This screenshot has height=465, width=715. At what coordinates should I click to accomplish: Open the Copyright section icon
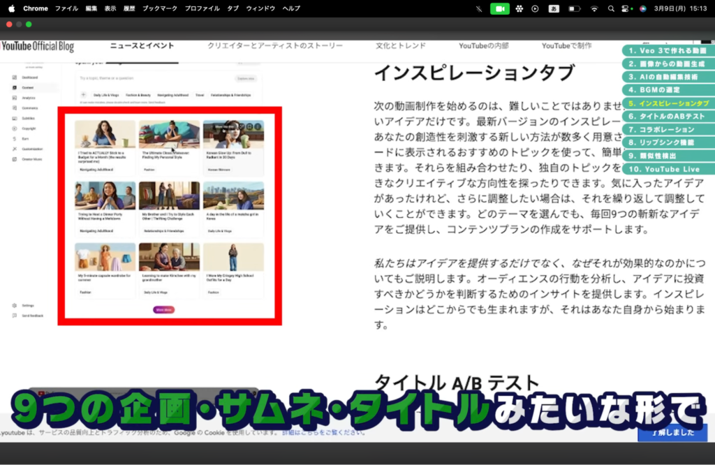pyautogui.click(x=15, y=128)
